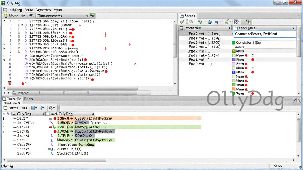Click the arrow at right end of right panel's first column header
The image size is (303, 170).
coord(230,28)
